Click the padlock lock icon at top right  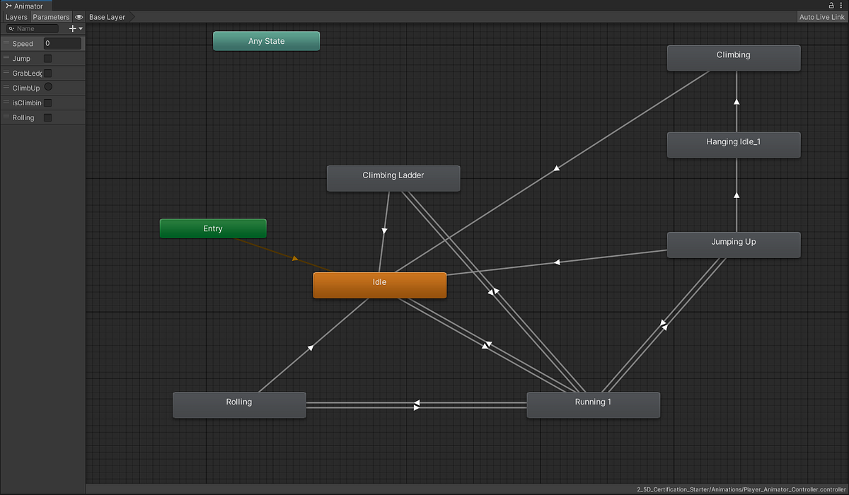[x=831, y=5]
